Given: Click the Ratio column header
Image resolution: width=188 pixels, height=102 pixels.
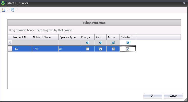Looking at the screenshot, I should click(100, 37).
